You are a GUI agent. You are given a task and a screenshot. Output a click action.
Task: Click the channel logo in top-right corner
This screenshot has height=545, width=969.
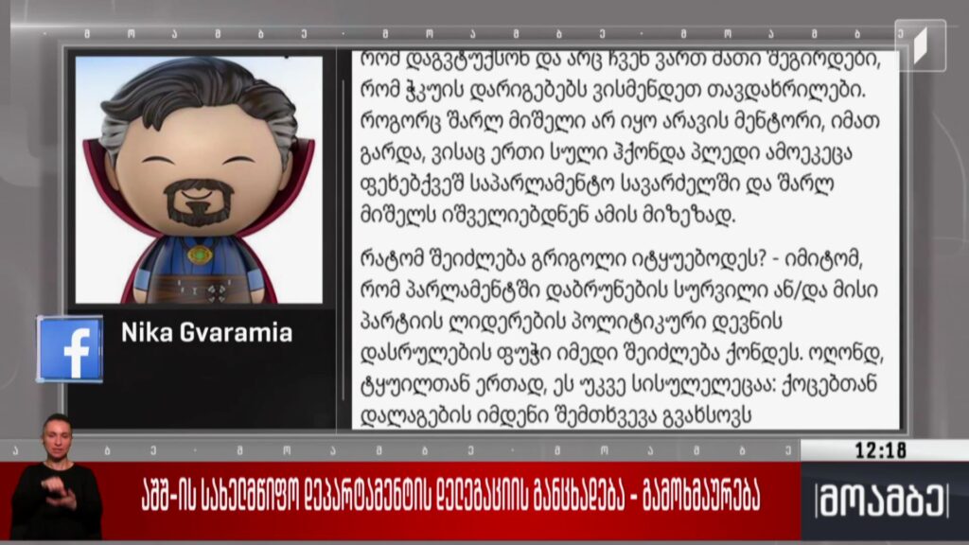tap(920, 45)
